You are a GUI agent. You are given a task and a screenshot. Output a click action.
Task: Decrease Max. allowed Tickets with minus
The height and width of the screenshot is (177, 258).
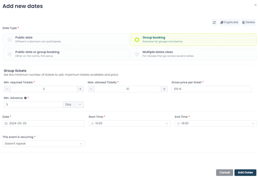coord(91,89)
